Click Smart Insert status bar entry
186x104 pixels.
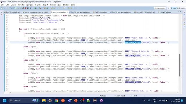(120, 96)
